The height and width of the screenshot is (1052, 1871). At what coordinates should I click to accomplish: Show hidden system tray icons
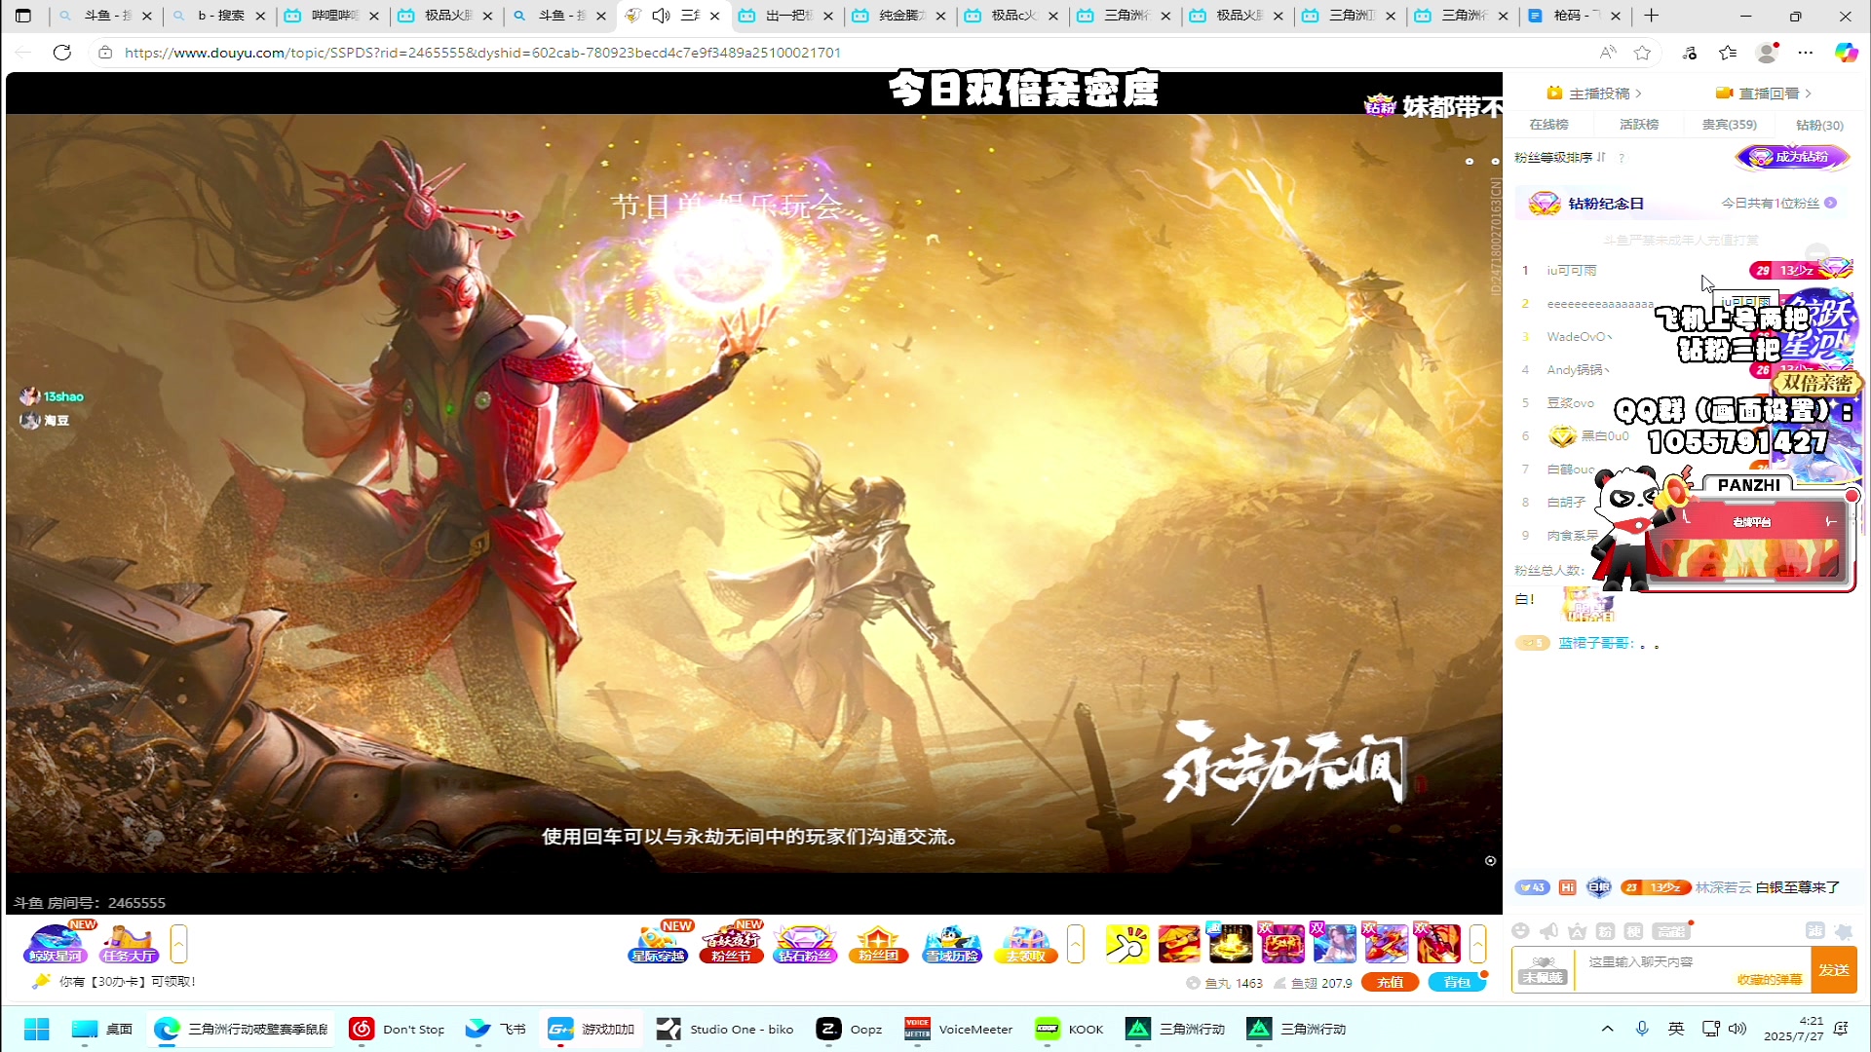[x=1608, y=1029]
